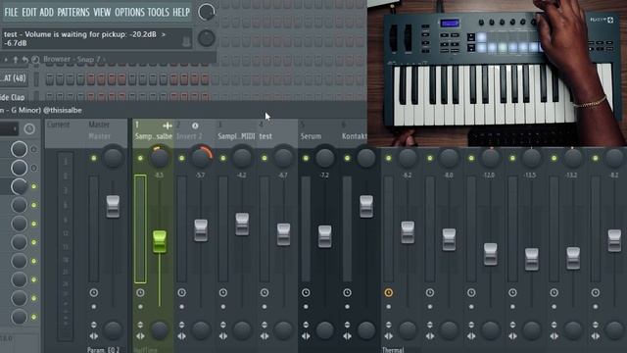The height and width of the screenshot is (353, 627).
Task: Open the Param. EQ 2 effect slot
Action: point(103,350)
